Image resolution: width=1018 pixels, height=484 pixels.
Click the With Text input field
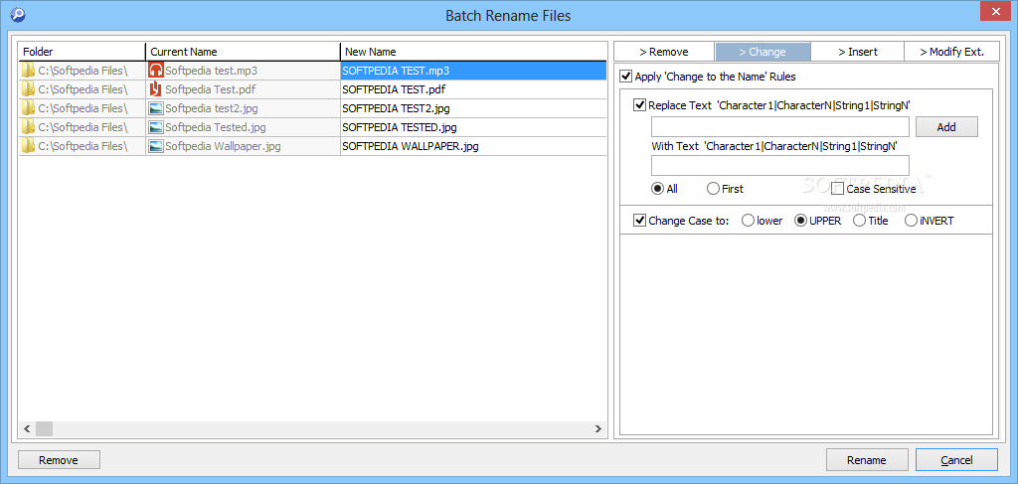(x=780, y=165)
